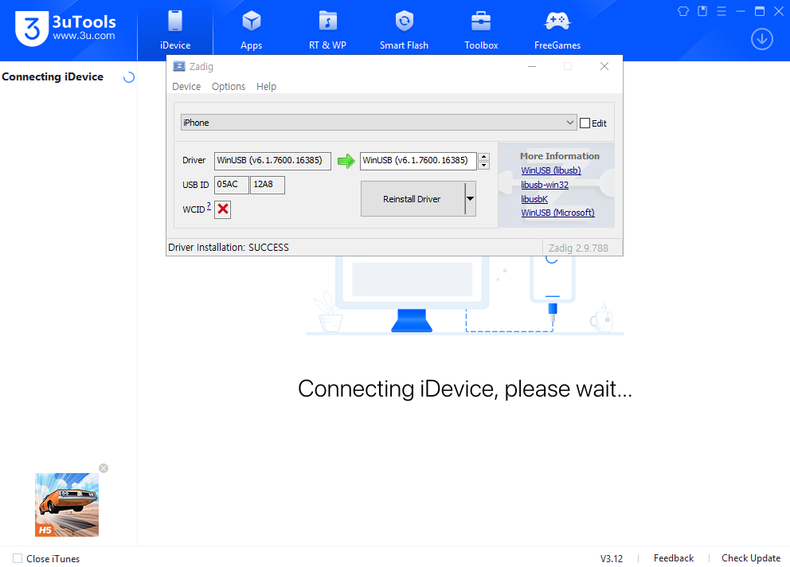790x567 pixels.
Task: Close the Zadig window
Action: tap(604, 66)
